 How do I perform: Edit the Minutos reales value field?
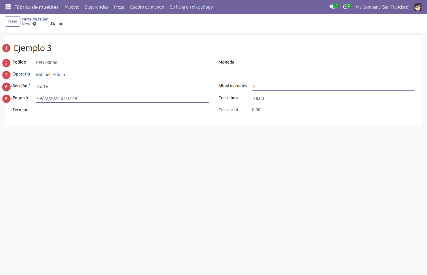[333, 86]
